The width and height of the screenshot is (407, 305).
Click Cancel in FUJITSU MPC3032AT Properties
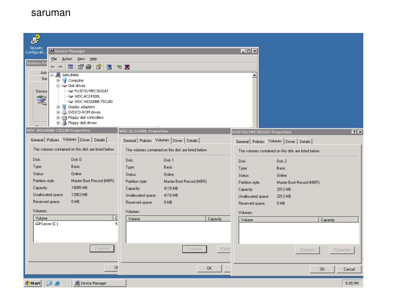349,269
